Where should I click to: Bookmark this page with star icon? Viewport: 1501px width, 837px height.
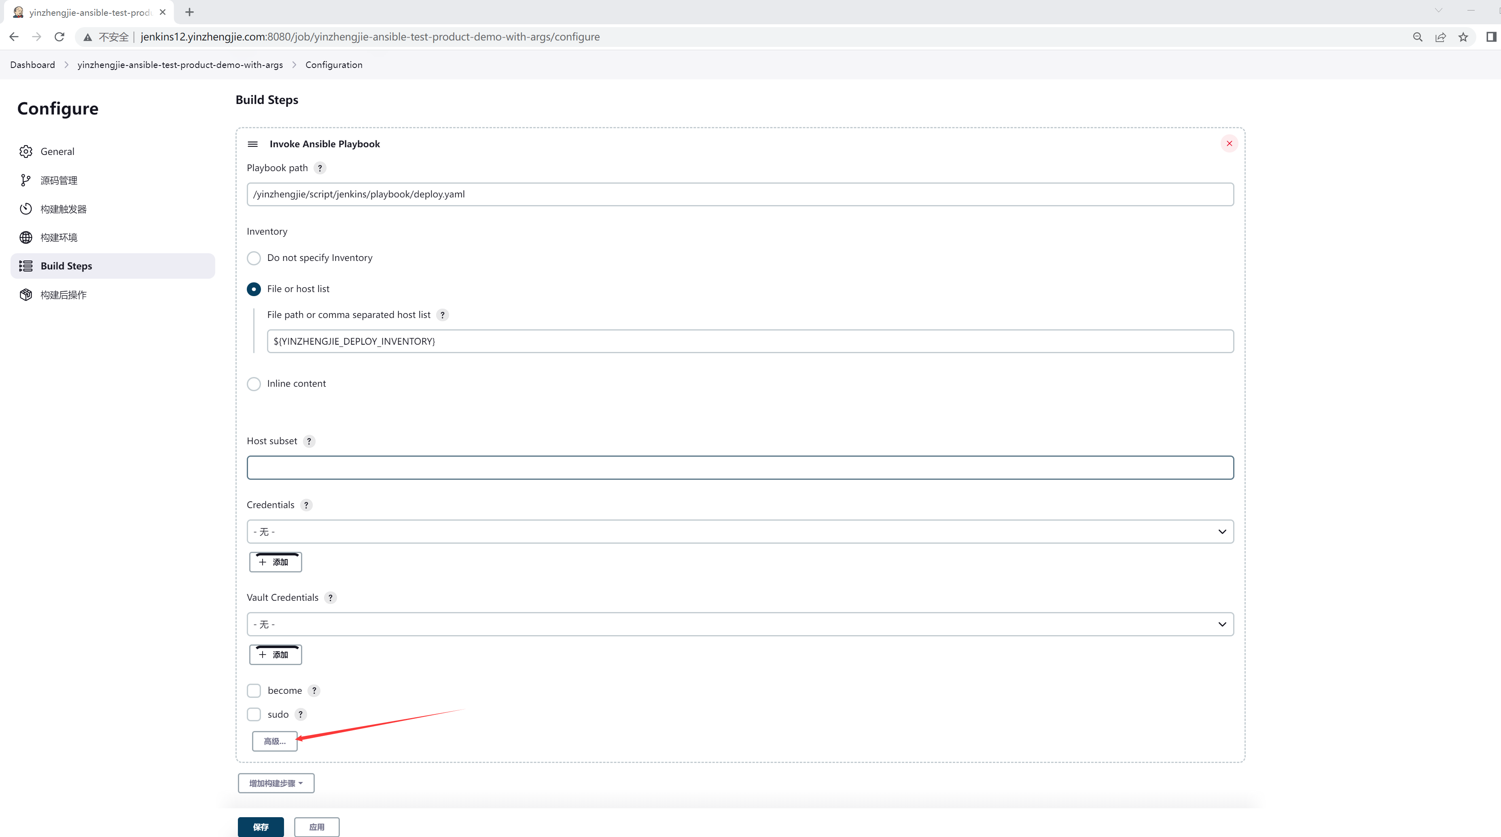pyautogui.click(x=1463, y=37)
